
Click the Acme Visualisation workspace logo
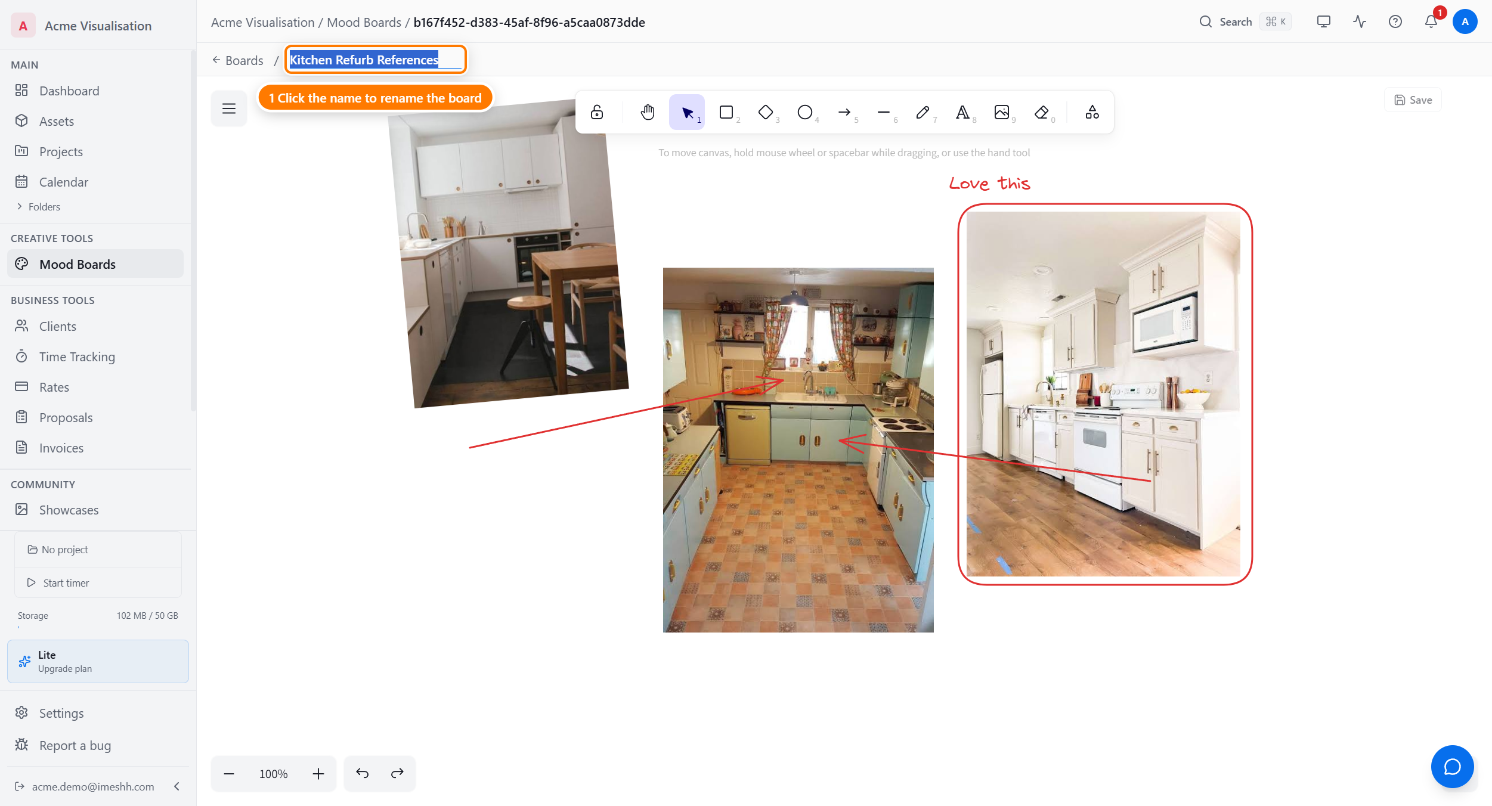click(23, 26)
